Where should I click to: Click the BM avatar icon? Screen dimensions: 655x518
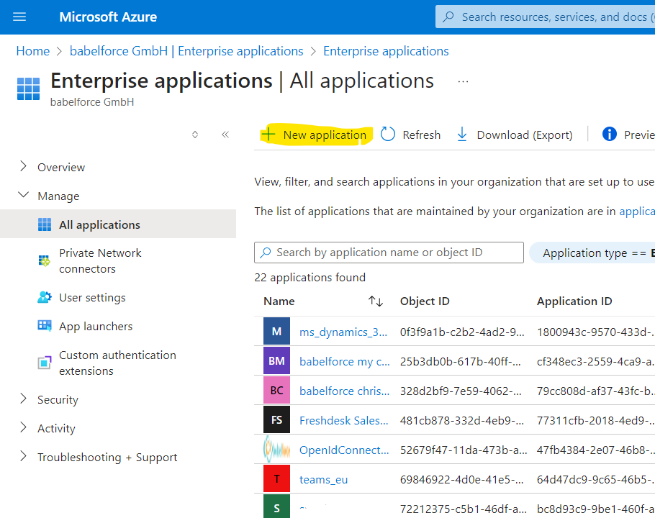click(x=276, y=360)
